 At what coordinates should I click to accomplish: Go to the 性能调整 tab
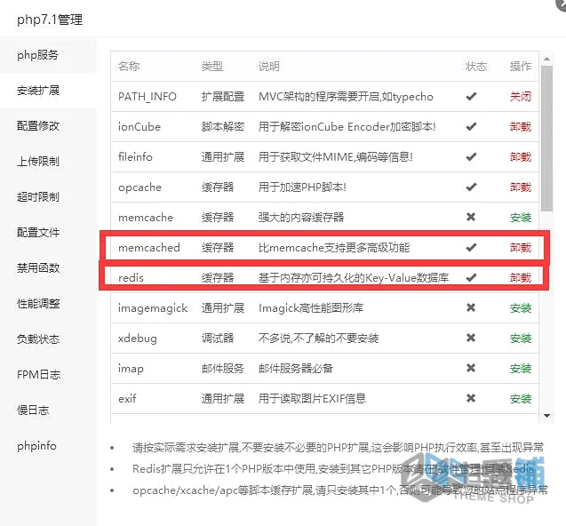coord(48,304)
